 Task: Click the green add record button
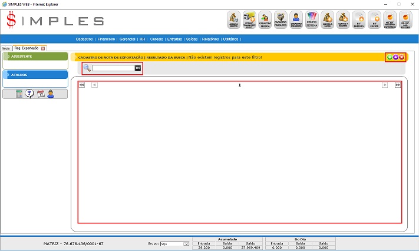pyautogui.click(x=390, y=57)
